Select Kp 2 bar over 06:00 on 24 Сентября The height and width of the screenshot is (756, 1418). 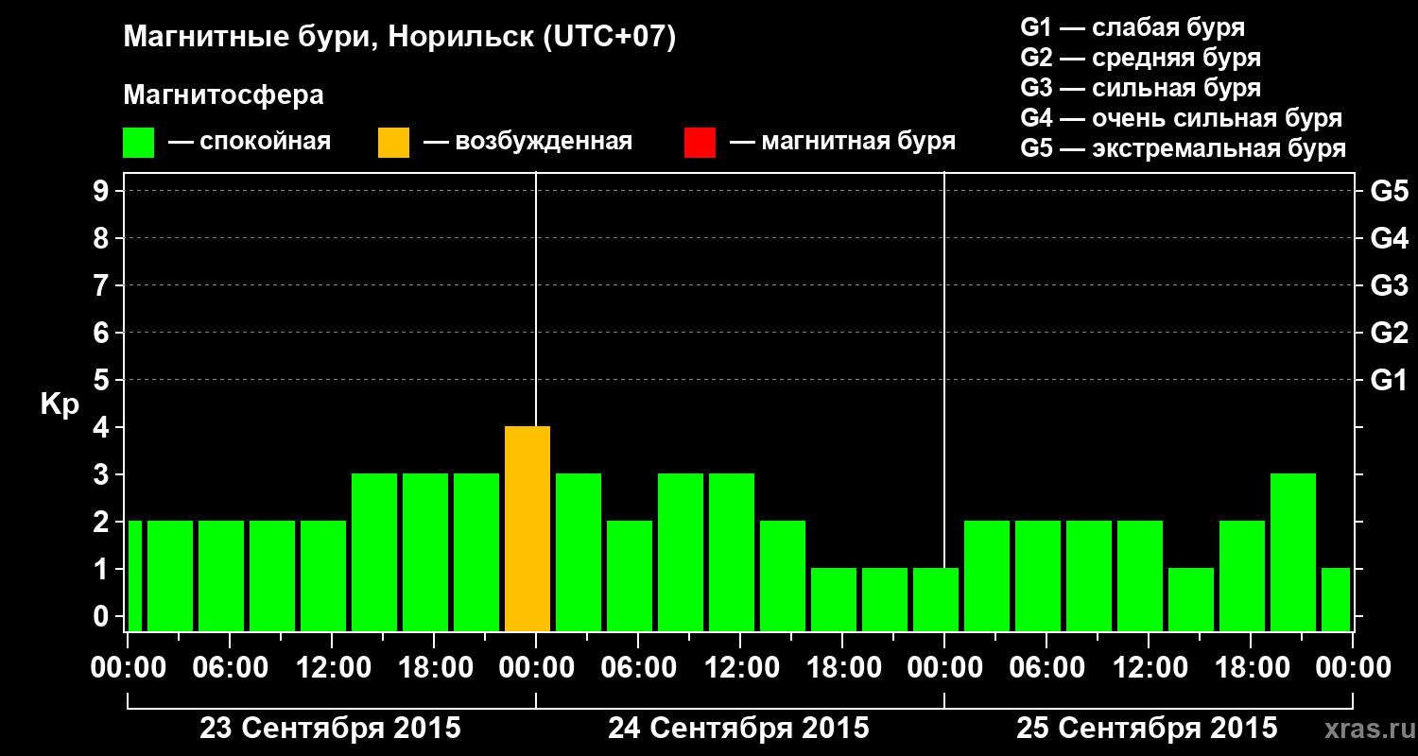click(x=630, y=576)
